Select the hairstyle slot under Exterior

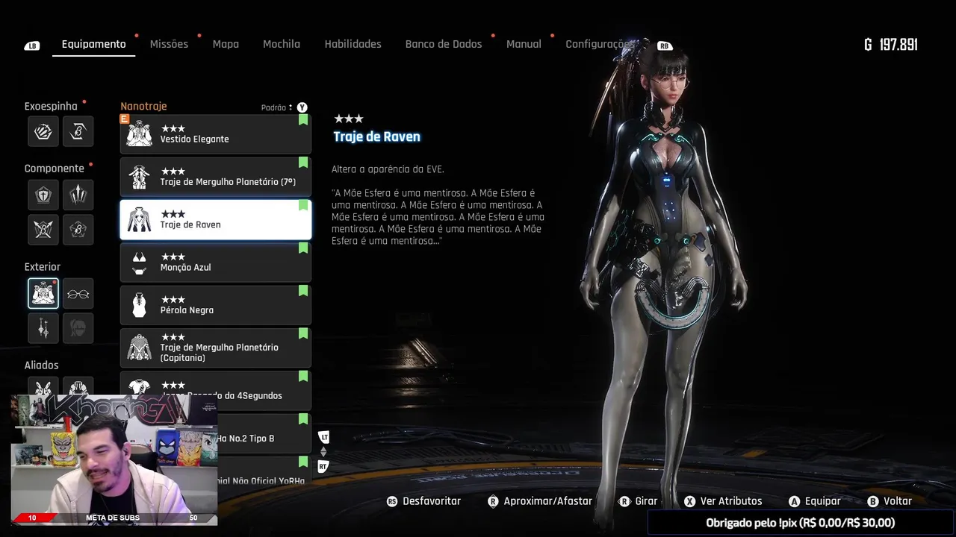coord(78,328)
